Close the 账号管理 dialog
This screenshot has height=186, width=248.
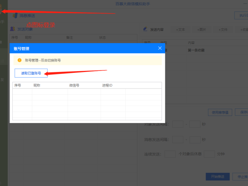click(x=160, y=48)
